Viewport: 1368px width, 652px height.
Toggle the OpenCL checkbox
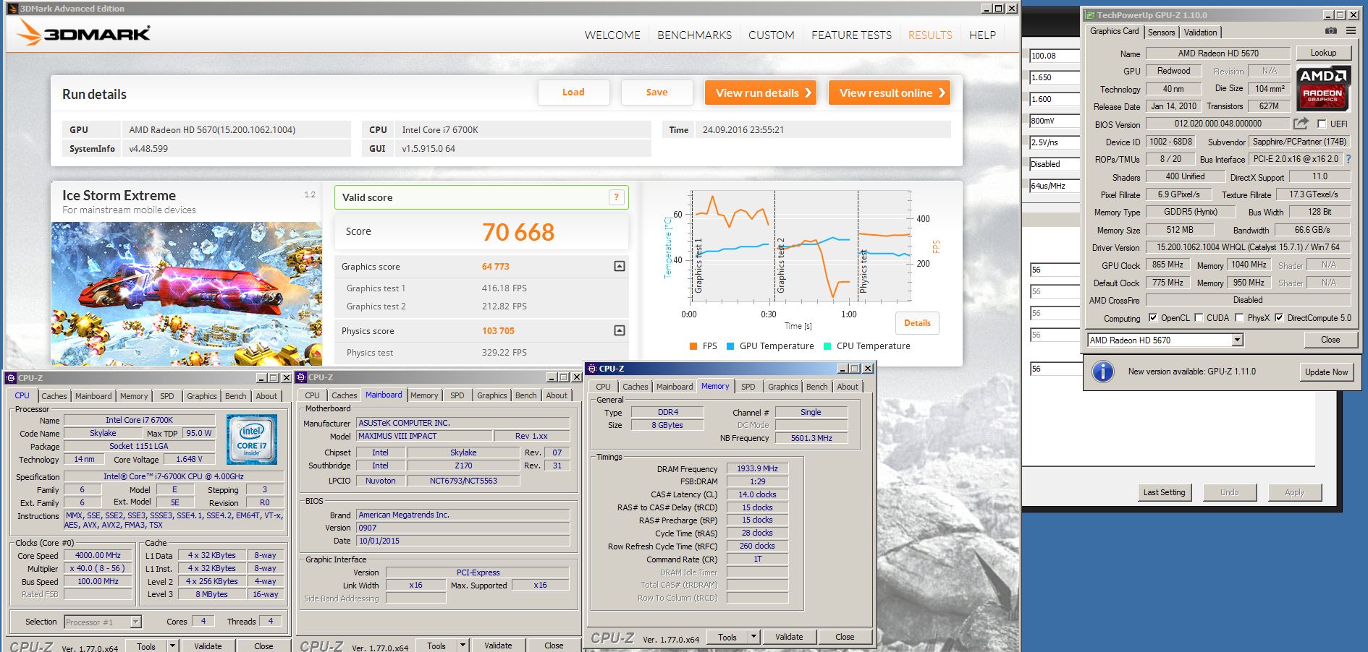click(x=1152, y=317)
